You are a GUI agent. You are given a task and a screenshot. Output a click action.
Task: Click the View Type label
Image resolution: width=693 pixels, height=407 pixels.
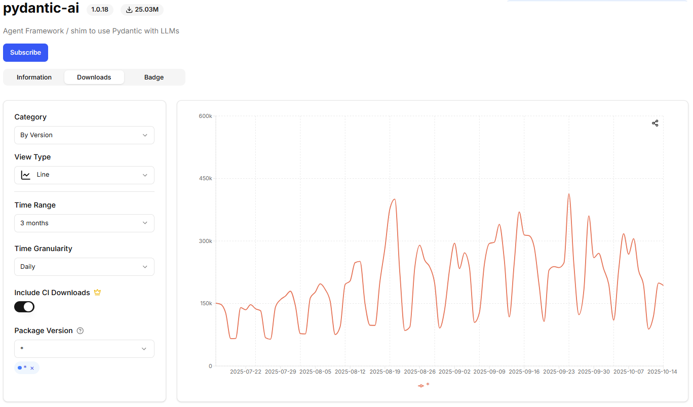32,157
